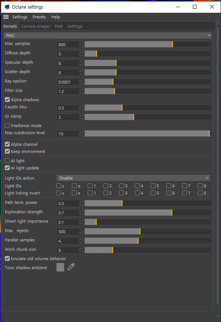Click the scroll down arrow at bottom right
This screenshot has height=322, width=221.
pos(218,316)
